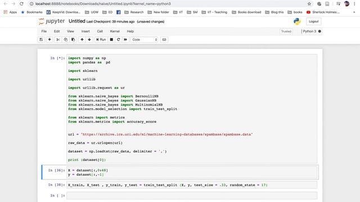Open the IIT - Teaching bookmark folder
360x202 pixels.
click(214, 12)
